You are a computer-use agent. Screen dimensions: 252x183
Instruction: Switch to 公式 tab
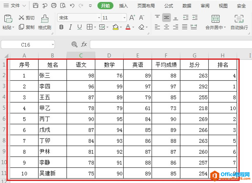pos(169,6)
